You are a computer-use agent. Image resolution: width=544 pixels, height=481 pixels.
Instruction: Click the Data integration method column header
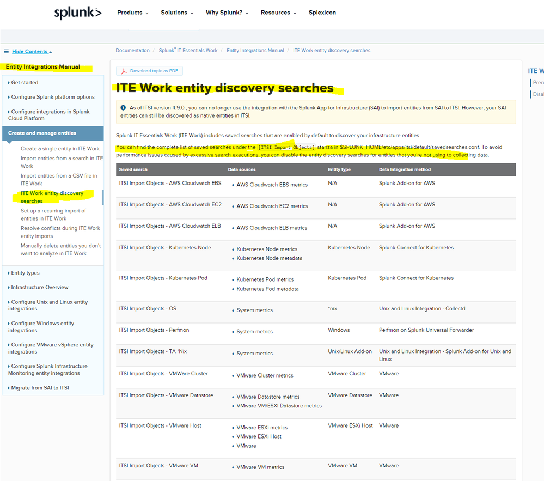pos(405,170)
